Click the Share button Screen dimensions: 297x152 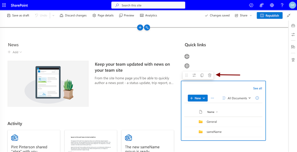coord(241,15)
